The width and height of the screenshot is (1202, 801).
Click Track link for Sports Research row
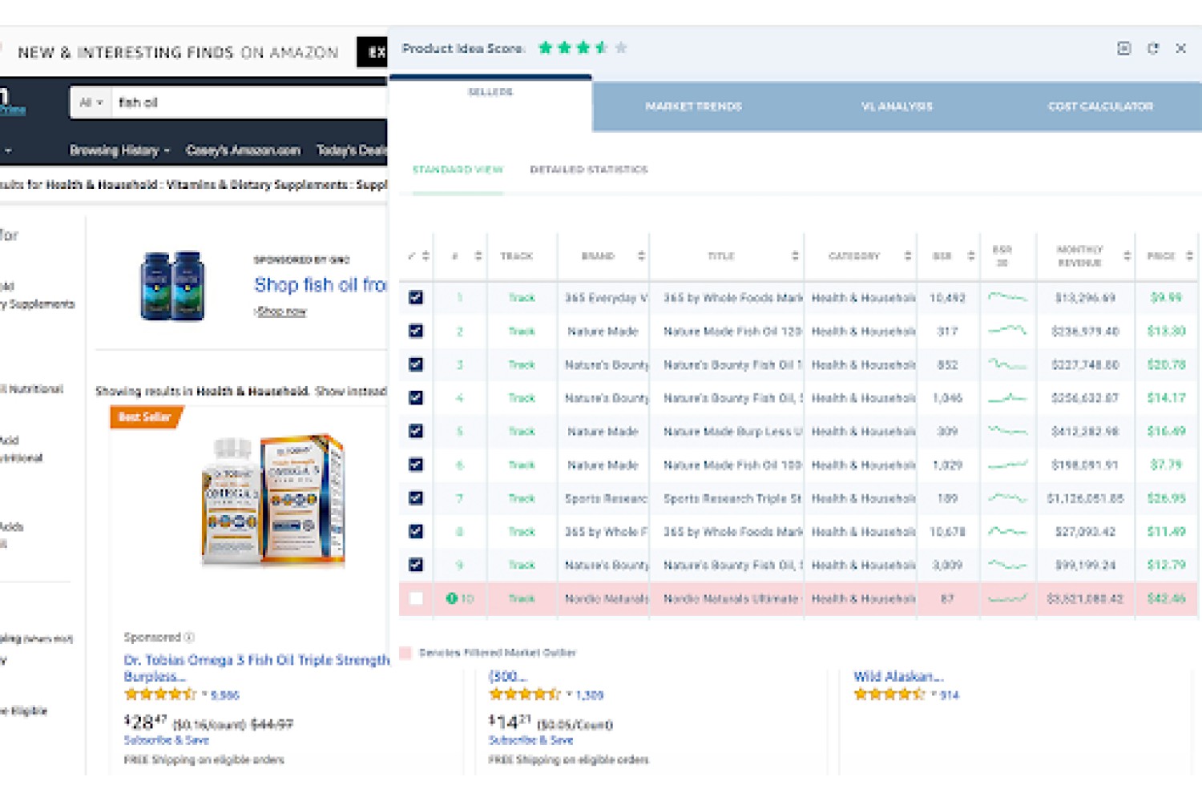click(522, 498)
